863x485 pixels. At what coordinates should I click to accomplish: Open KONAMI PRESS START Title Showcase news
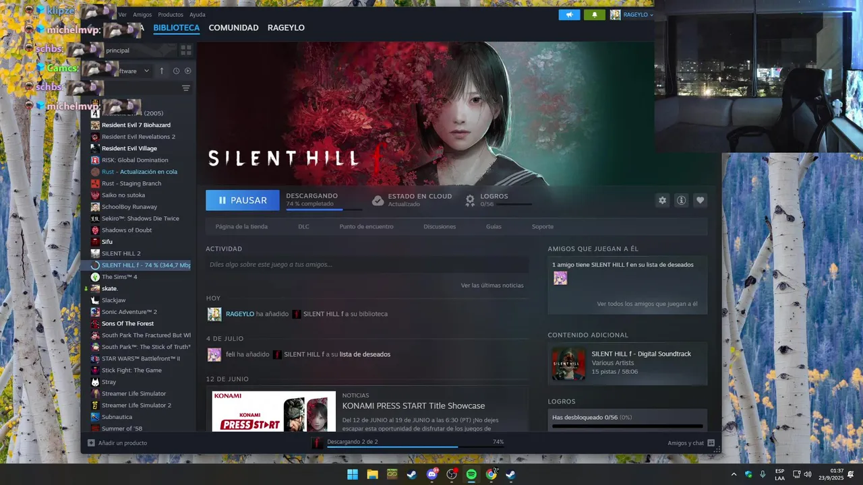413,406
